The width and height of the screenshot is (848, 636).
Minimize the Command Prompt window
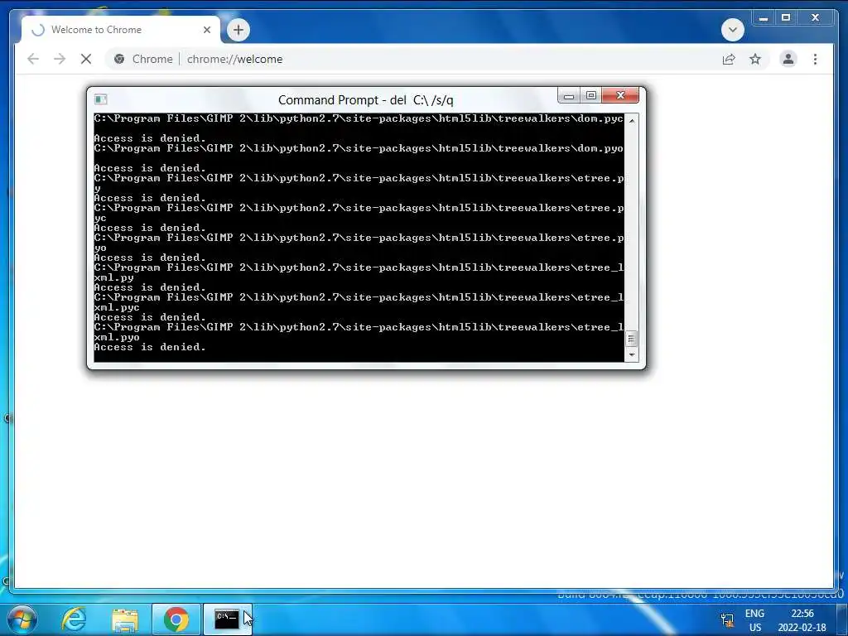pyautogui.click(x=569, y=96)
